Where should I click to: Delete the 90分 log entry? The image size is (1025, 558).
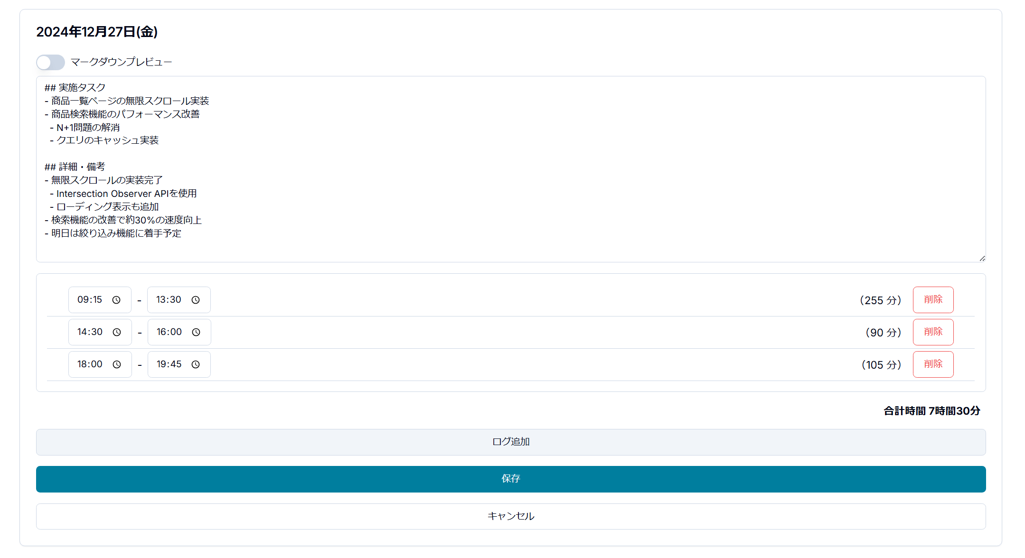point(933,332)
